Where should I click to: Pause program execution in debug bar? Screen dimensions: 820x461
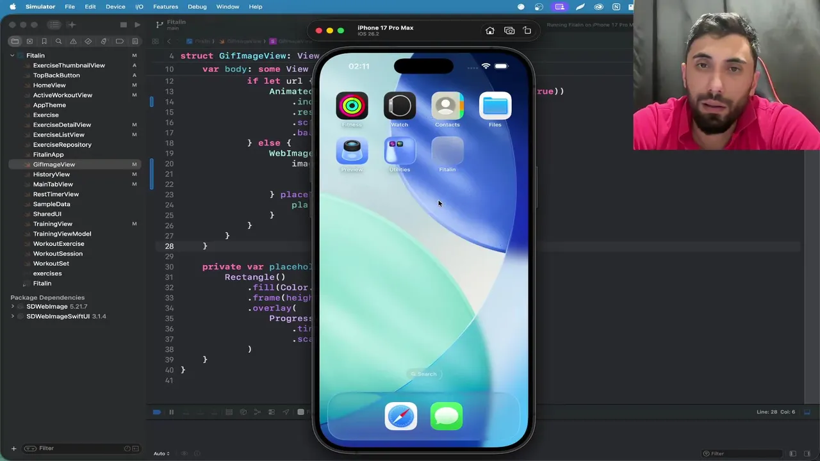click(x=171, y=412)
